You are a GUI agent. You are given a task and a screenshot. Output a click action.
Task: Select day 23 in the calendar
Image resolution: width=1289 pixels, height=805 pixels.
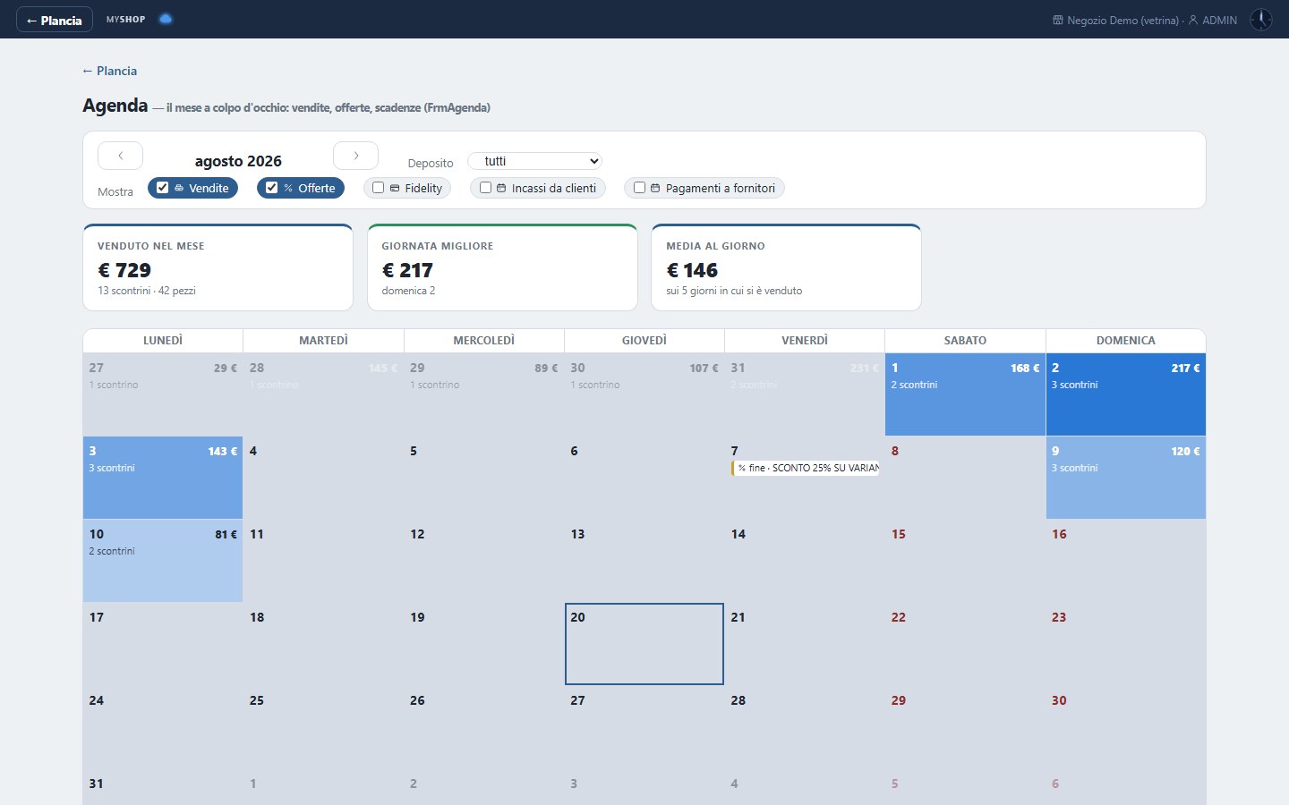[x=1126, y=644]
